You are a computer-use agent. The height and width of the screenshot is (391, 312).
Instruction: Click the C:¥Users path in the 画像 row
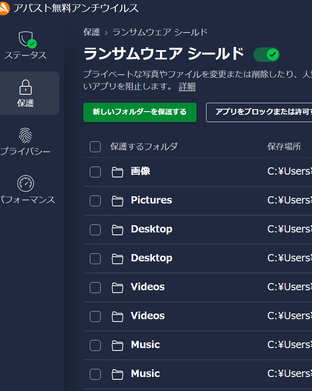pyautogui.click(x=290, y=171)
